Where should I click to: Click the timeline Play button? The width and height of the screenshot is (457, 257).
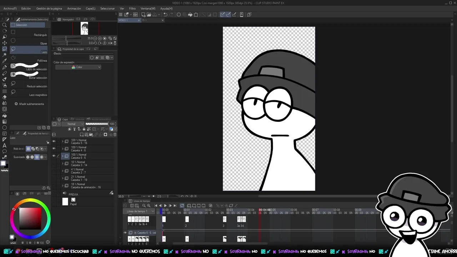coord(165,206)
